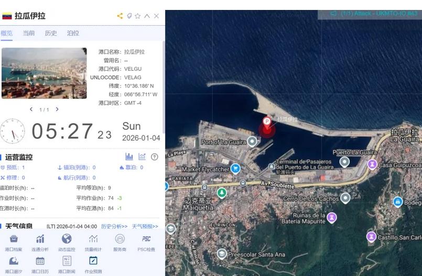Toggle the bar chart view in 运营监控

(129, 157)
